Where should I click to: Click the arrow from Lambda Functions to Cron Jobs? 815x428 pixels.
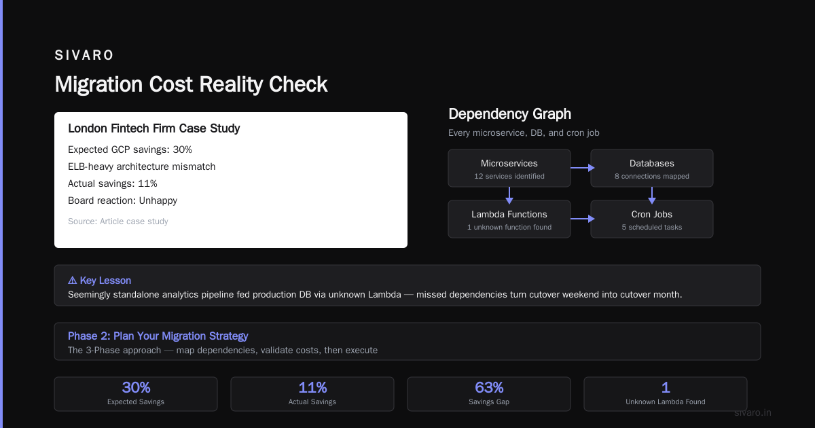[582, 219]
